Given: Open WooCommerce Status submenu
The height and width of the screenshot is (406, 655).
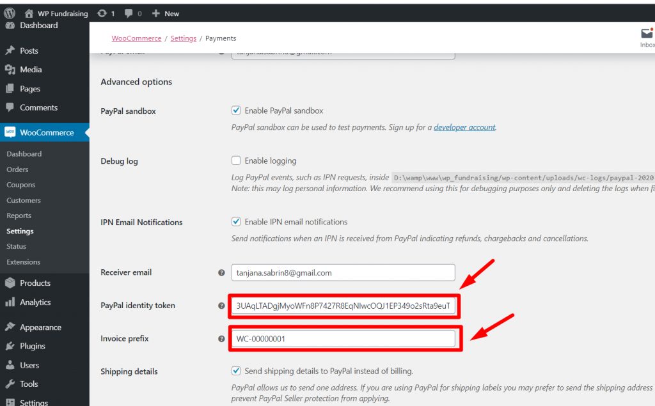Looking at the screenshot, I should point(16,246).
